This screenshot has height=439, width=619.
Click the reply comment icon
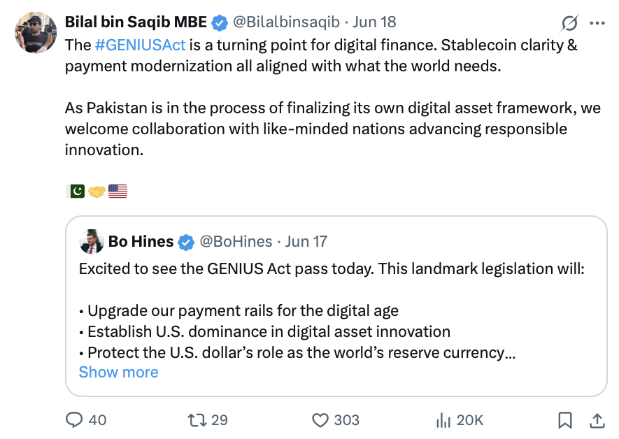pyautogui.click(x=75, y=419)
